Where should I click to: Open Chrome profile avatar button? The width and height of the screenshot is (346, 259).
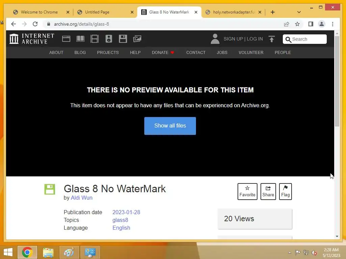point(322,24)
